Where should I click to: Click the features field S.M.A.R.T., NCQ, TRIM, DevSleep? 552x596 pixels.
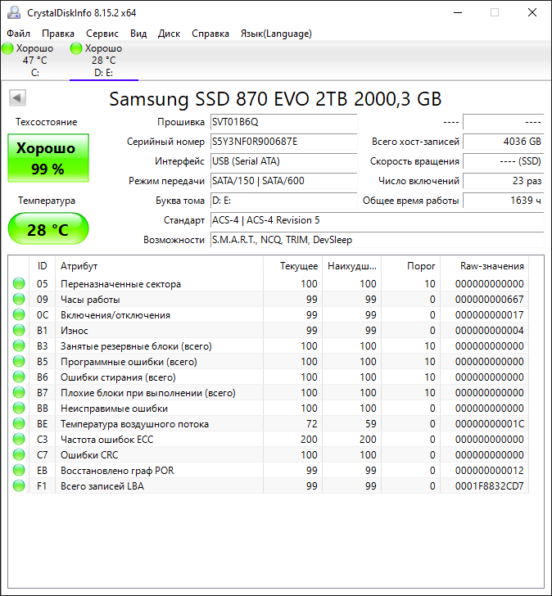377,240
